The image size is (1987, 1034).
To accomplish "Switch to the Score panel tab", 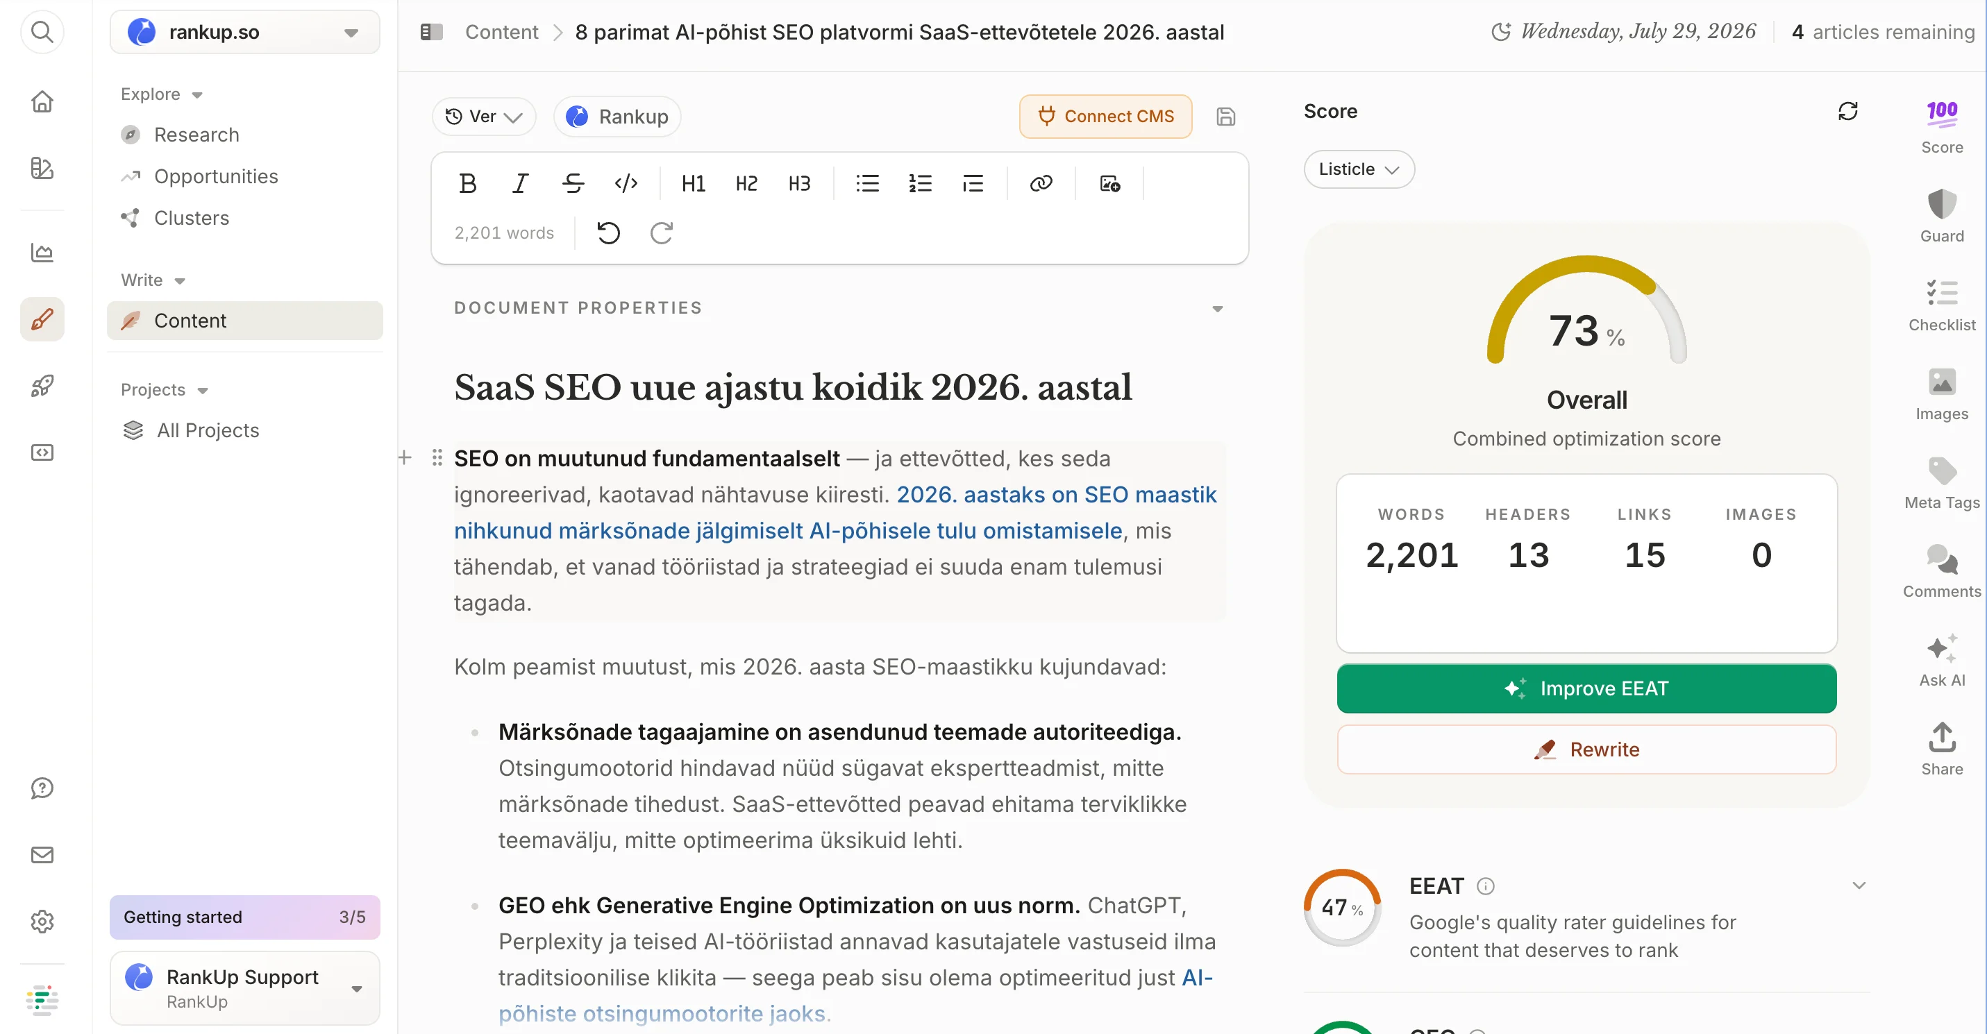I will coord(1941,126).
